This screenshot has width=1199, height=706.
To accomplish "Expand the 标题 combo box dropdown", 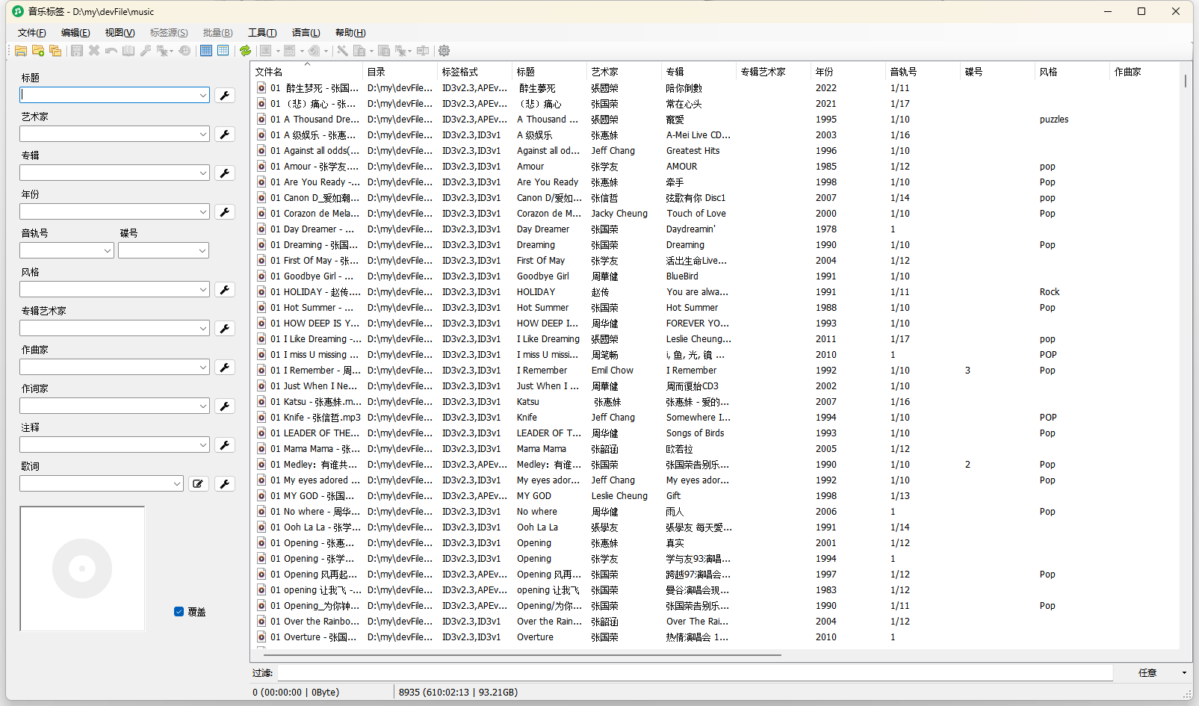I will coord(202,96).
